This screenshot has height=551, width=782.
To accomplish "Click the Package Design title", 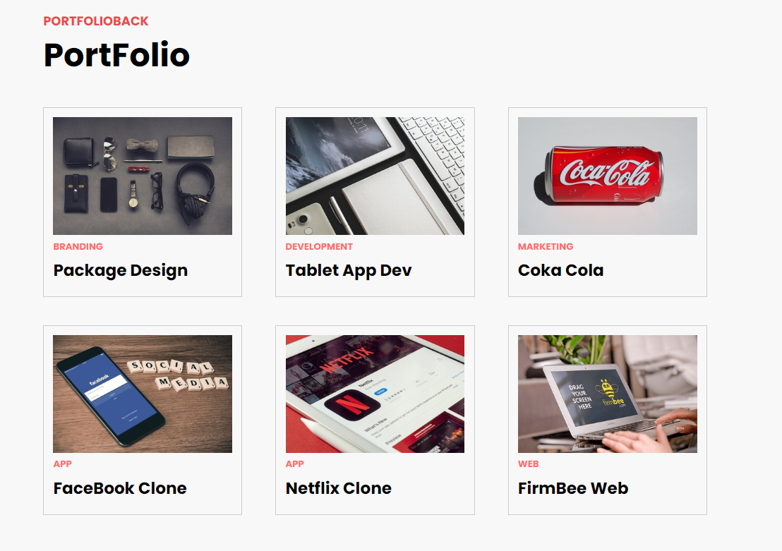I will point(121,270).
